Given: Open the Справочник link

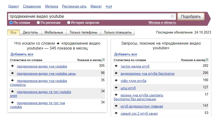Looking at the screenshot, I should (x=32, y=6).
